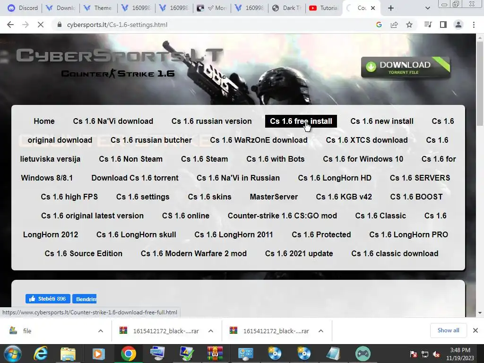Switch to the Dark Th tab
This screenshot has width=484, height=363.
pyautogui.click(x=287, y=8)
